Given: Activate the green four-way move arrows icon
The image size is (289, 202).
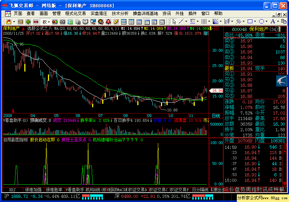Looking at the screenshot, I should pos(28,22).
